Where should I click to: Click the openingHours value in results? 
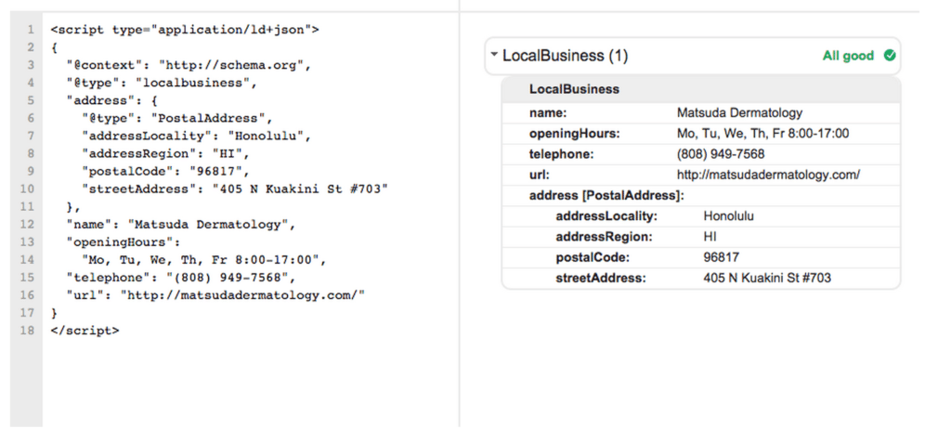click(763, 134)
